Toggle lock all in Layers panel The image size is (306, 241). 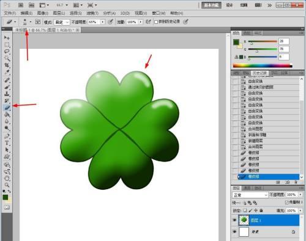click(261, 210)
